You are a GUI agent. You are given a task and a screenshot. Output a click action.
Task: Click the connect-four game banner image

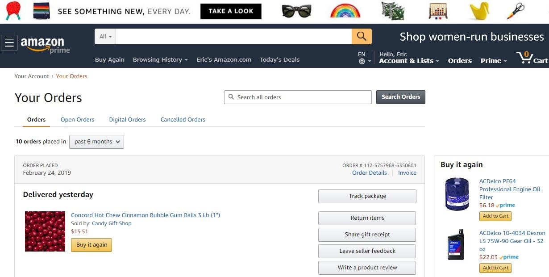coord(438,11)
